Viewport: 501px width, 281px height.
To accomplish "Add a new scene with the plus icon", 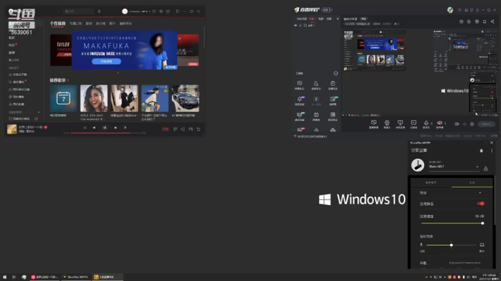I will tap(338, 19).
